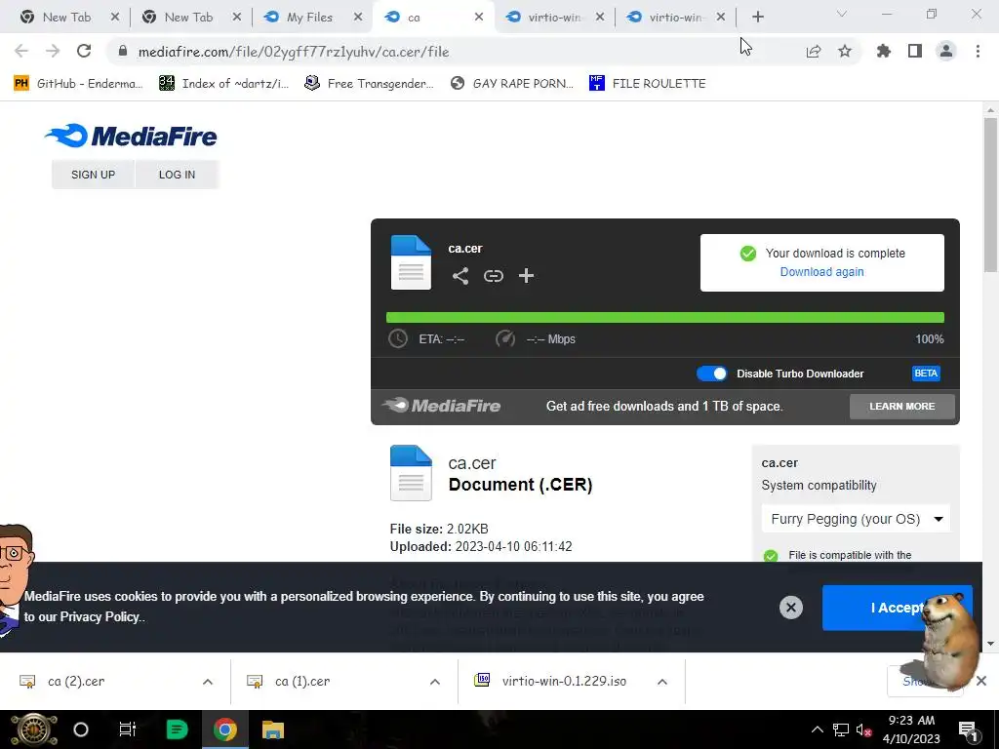Open the FILE ROULETTE bookmark

point(648,84)
